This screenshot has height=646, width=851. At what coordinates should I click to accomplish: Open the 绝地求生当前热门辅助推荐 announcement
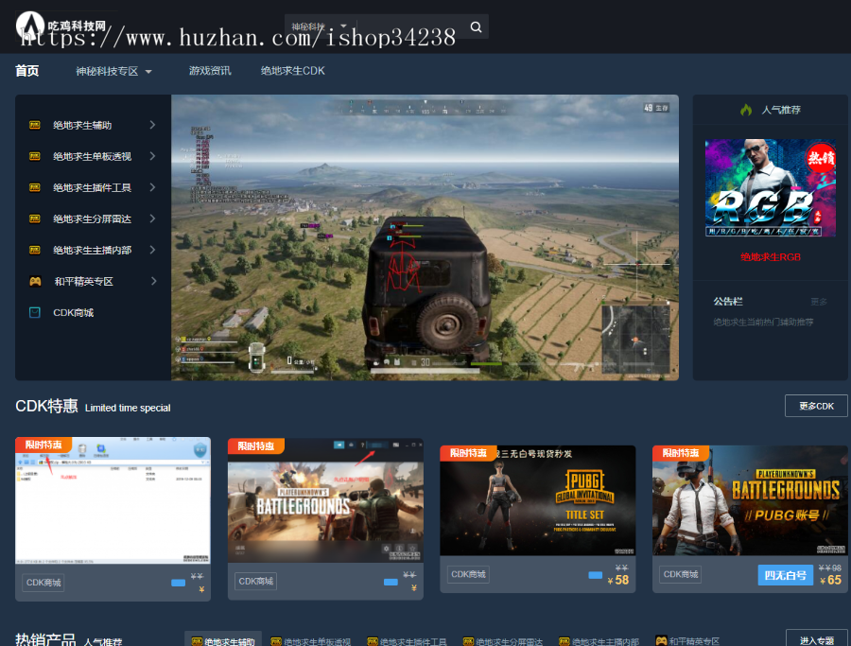pyautogui.click(x=763, y=322)
